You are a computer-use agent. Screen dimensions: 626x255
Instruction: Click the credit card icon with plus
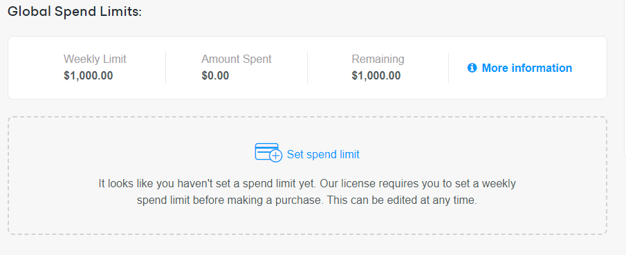click(x=268, y=152)
